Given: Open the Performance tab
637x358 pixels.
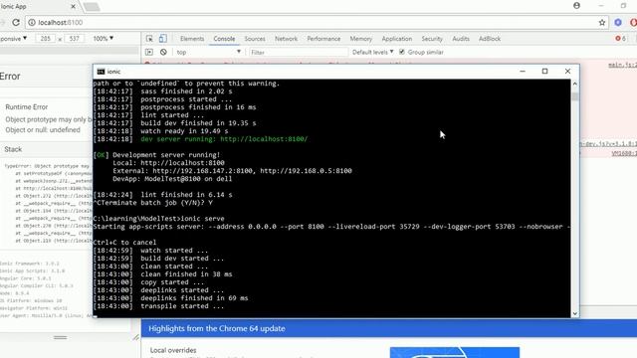Looking at the screenshot, I should click(323, 39).
